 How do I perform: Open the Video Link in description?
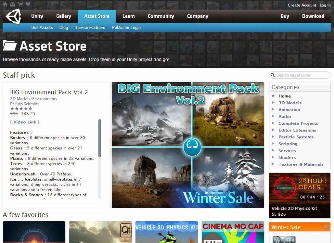(25, 122)
